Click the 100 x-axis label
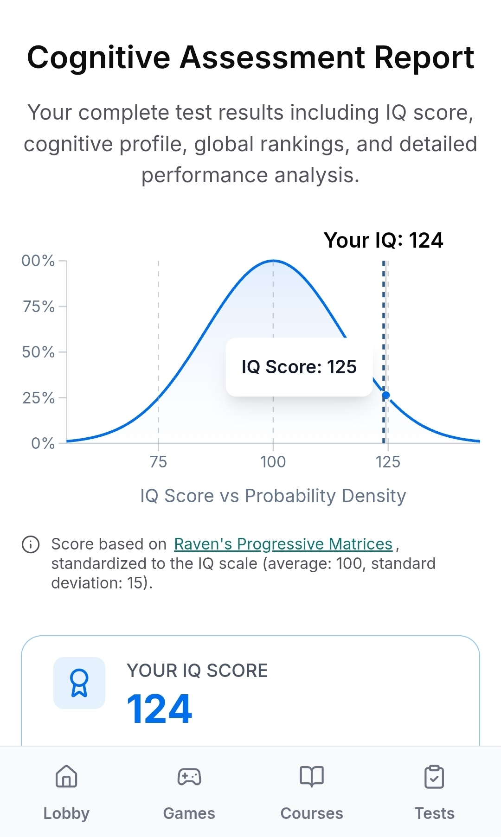The width and height of the screenshot is (501, 837). [x=273, y=462]
